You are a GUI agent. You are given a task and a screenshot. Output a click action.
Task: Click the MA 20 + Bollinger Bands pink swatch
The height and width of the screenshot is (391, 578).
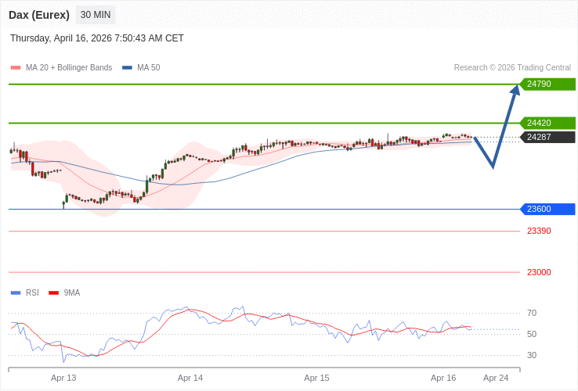[16, 68]
